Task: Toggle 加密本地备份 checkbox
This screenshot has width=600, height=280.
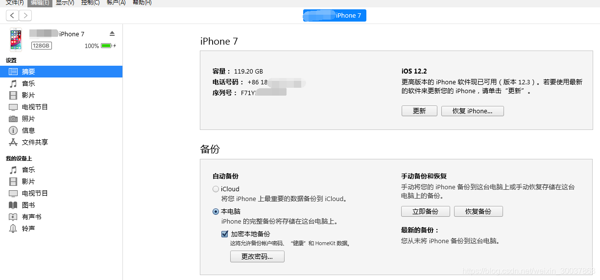Action: coord(225,234)
